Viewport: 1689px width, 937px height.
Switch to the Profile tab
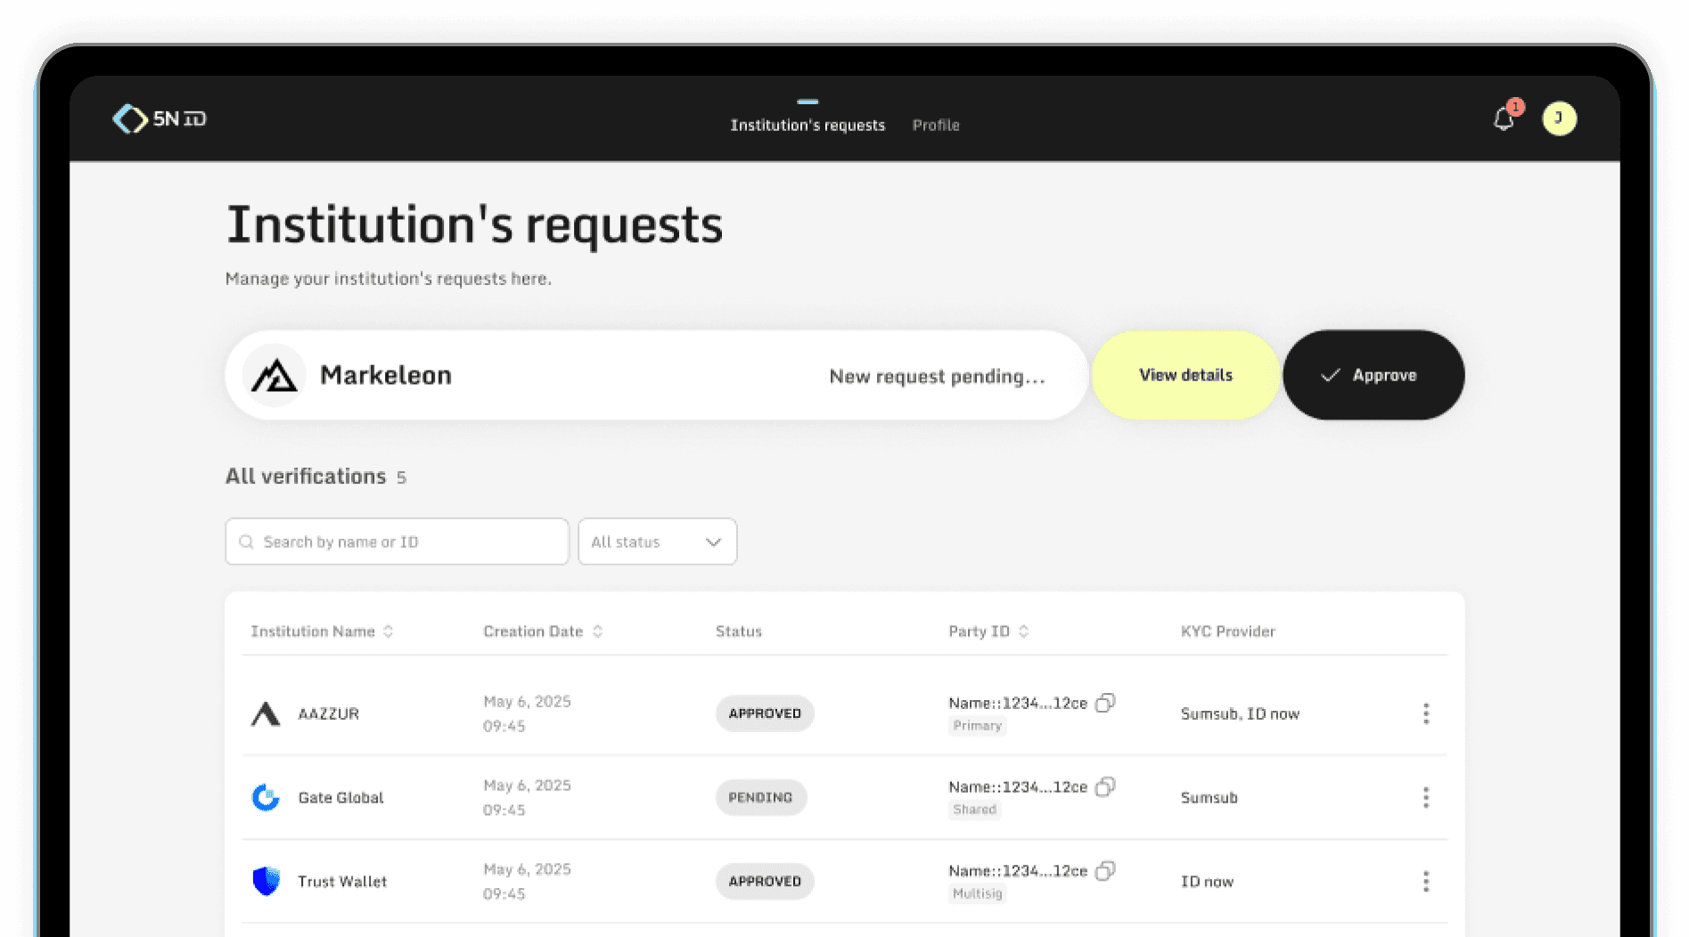point(935,126)
